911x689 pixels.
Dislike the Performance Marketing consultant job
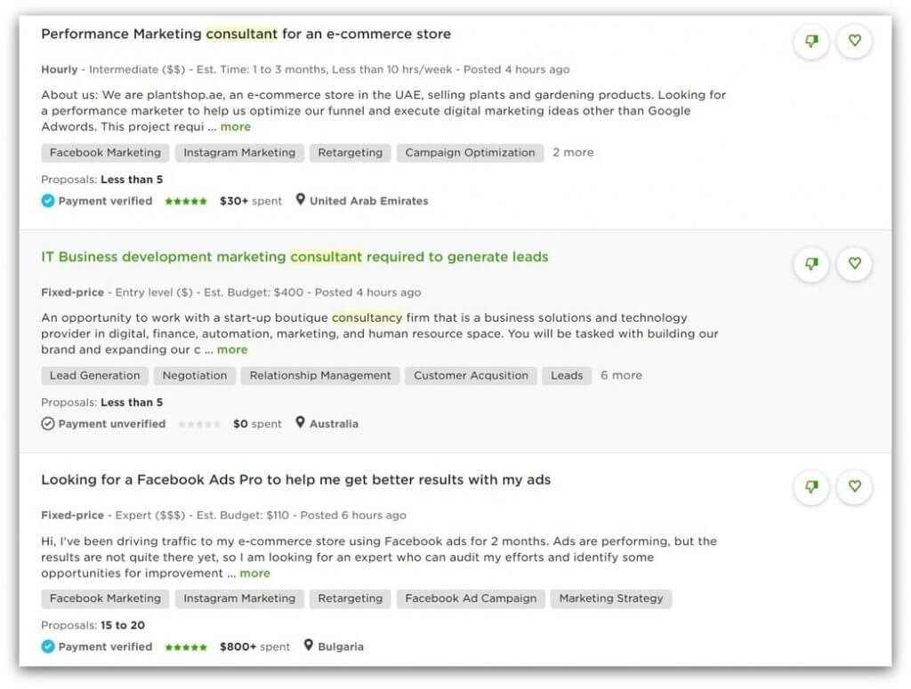(810, 41)
